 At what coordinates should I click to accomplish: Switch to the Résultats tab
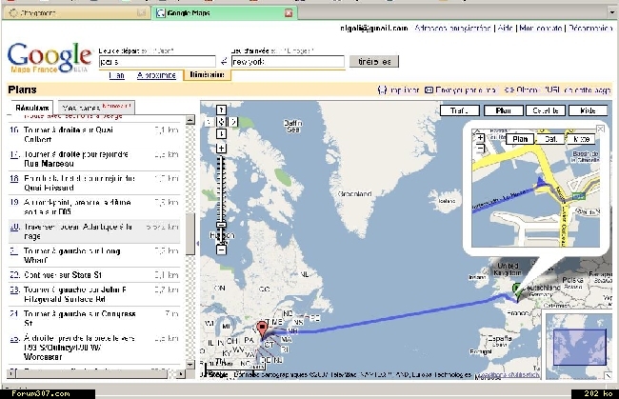click(32, 108)
